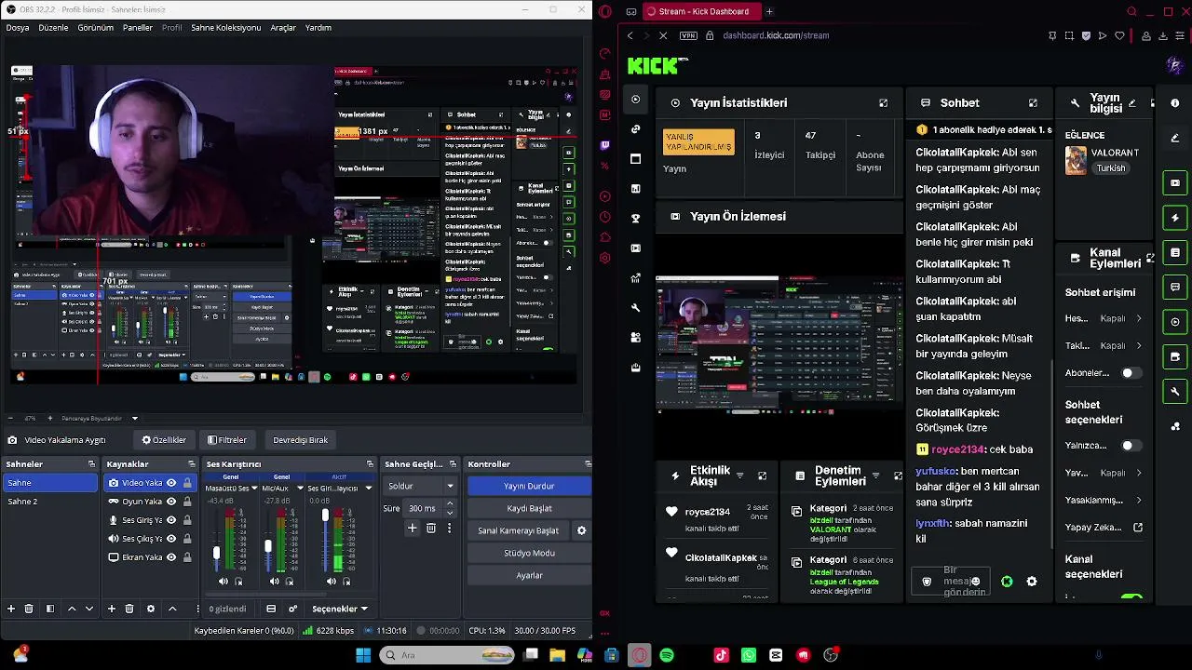Open chat settings gear next to message box
The image size is (1192, 670).
click(x=1032, y=582)
